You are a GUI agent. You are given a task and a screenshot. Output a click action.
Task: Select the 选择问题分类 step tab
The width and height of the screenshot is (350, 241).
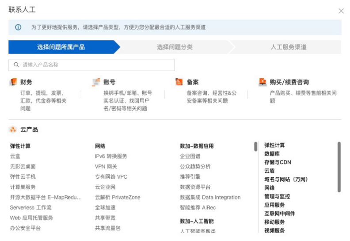[x=175, y=47]
